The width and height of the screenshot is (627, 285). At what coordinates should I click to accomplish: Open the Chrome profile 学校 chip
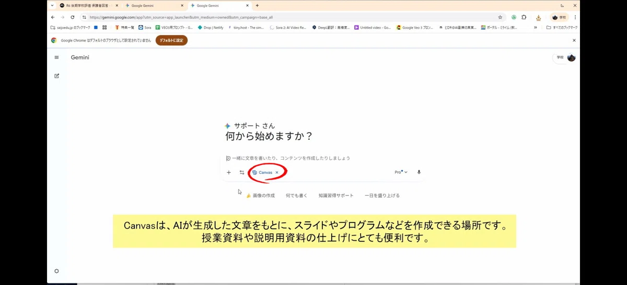tap(560, 17)
